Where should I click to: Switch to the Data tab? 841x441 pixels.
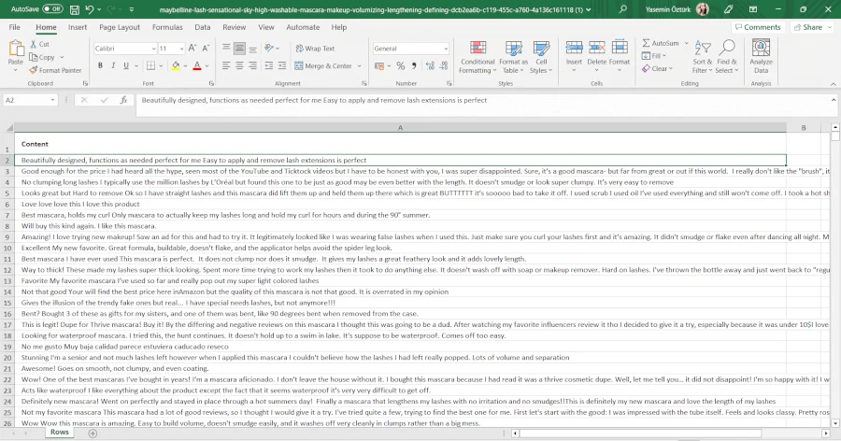tap(202, 27)
